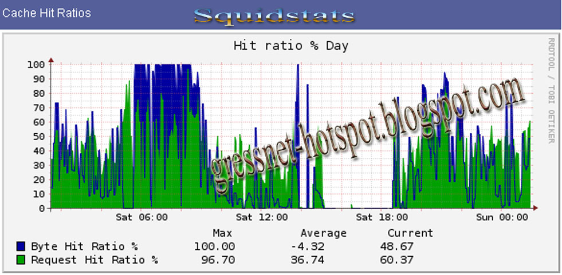Click the Byte Hit current value 48.67
Image resolution: width=562 pixels, height=275 pixels.
point(396,247)
